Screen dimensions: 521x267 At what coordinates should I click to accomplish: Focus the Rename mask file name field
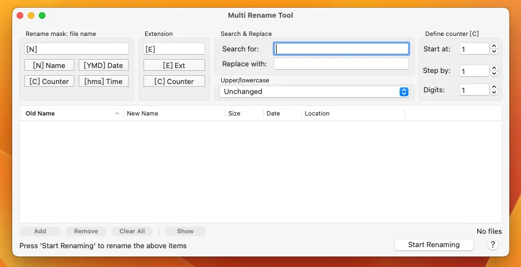[76, 49]
